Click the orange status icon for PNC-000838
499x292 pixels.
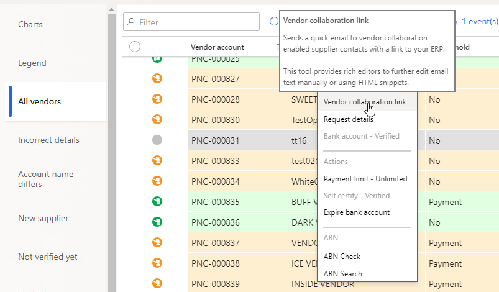(x=157, y=263)
